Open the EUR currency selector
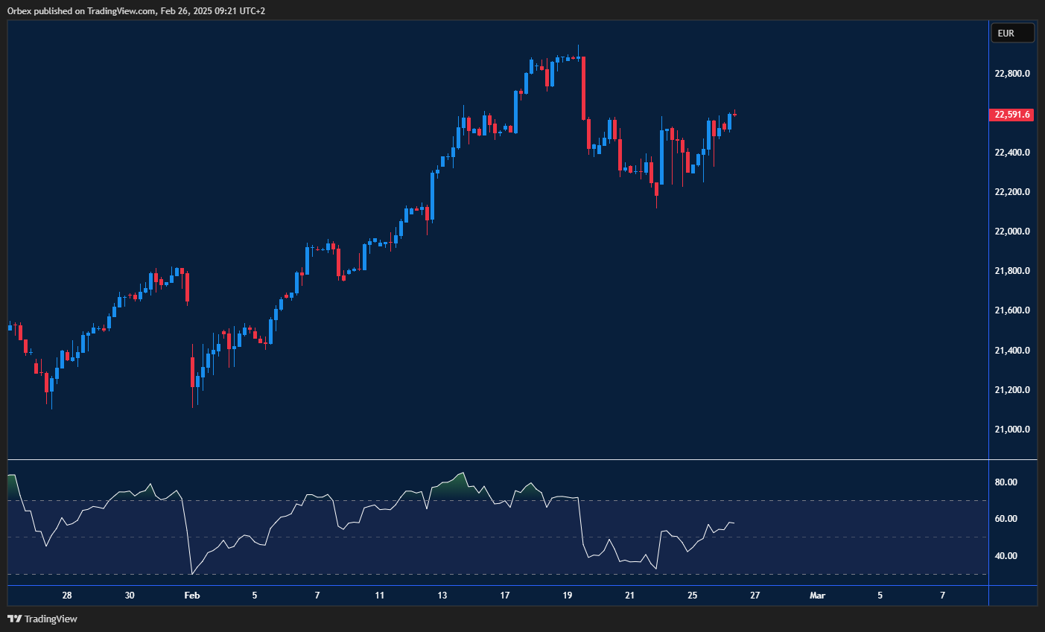The height and width of the screenshot is (632, 1045). click(x=1011, y=33)
